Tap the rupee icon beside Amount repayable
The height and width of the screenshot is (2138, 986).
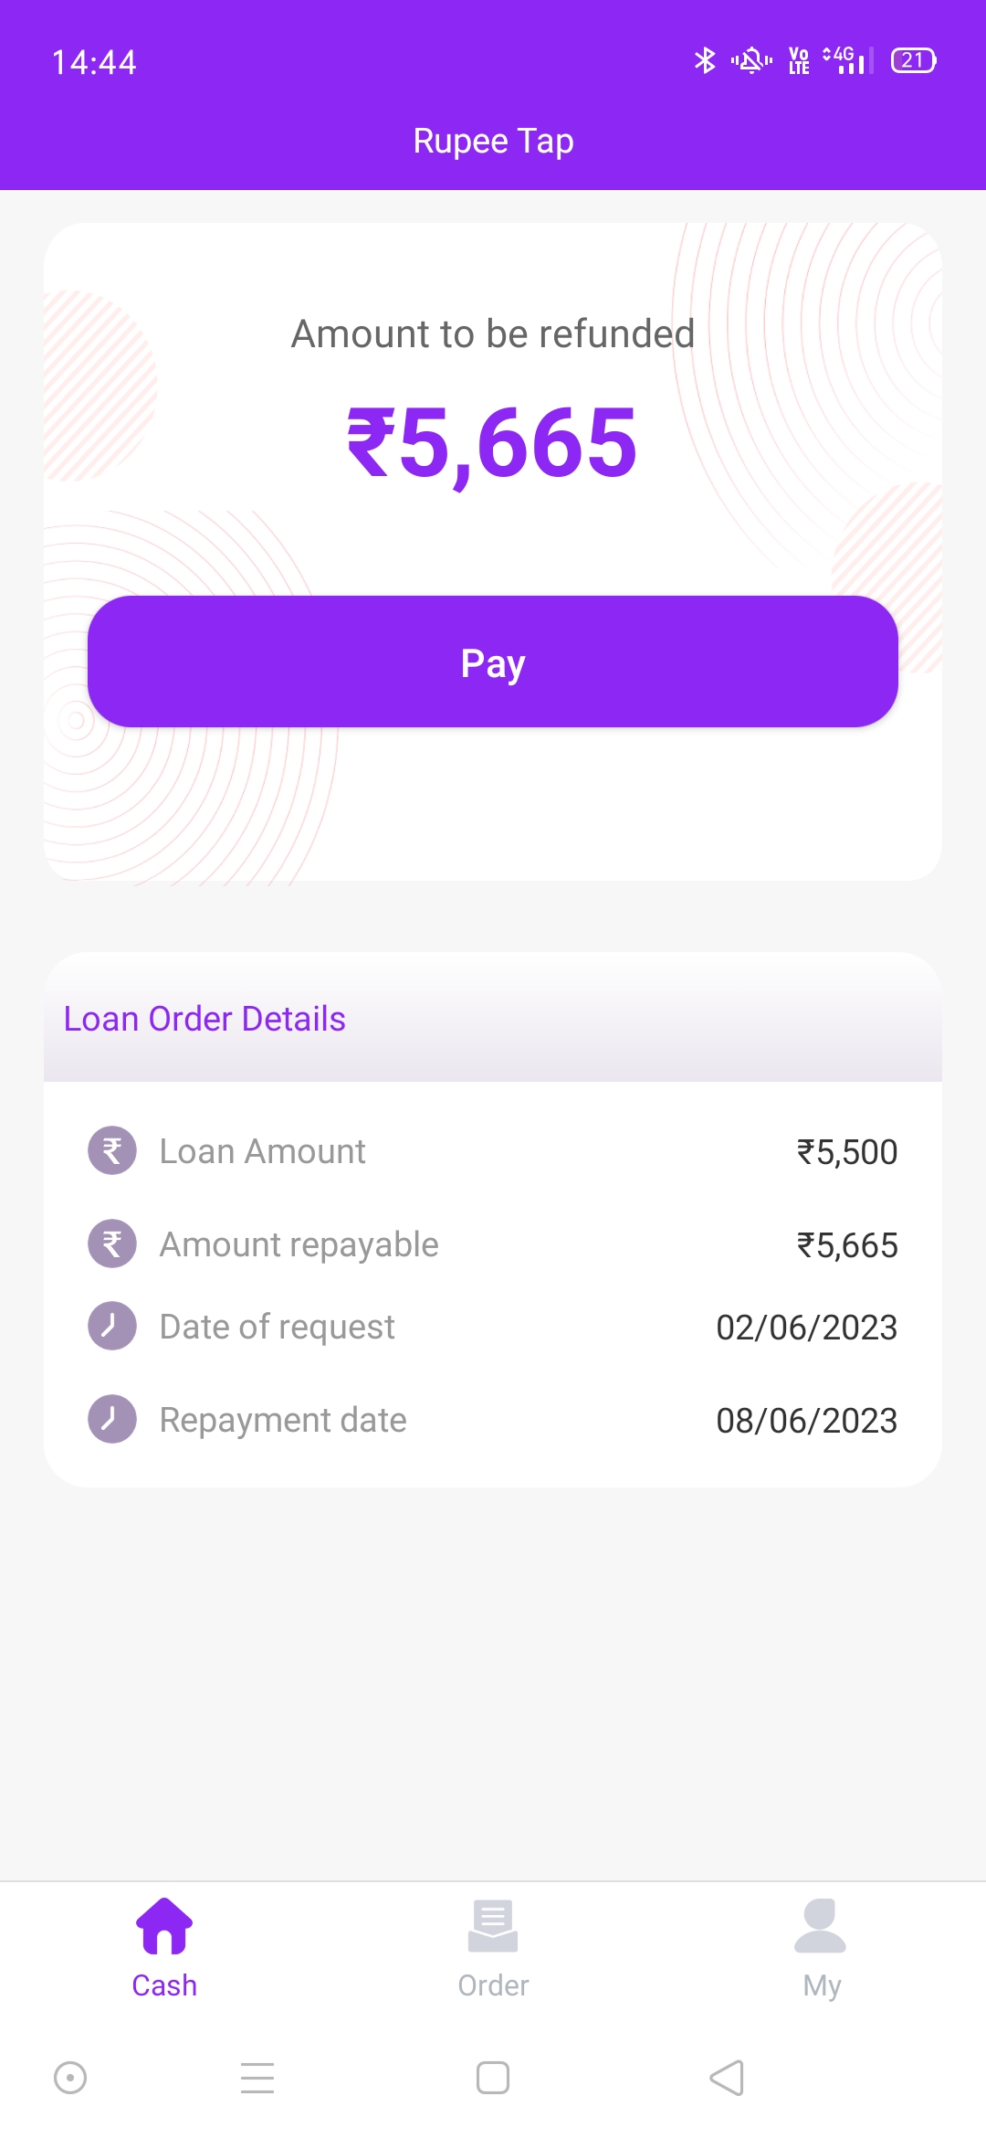pos(112,1244)
